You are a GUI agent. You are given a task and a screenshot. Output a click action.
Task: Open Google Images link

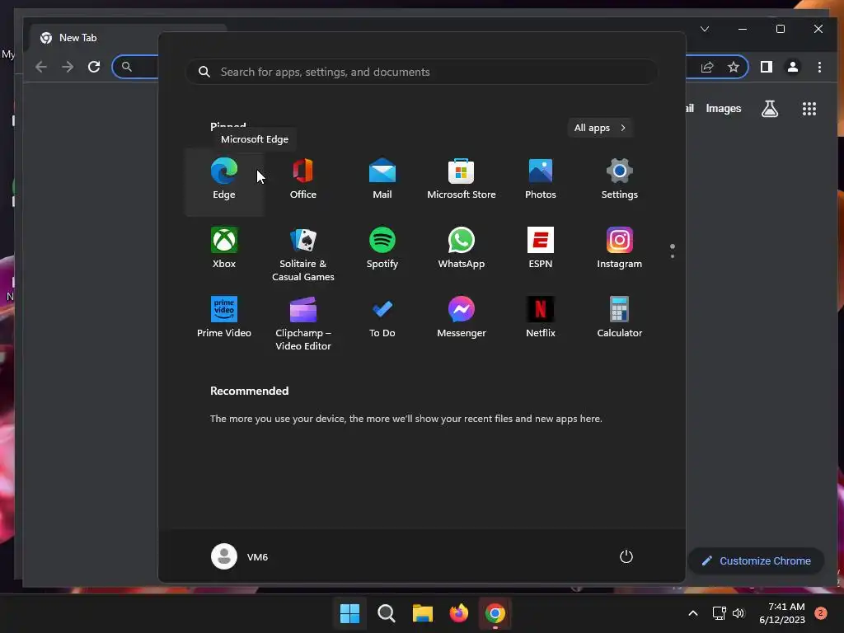click(x=724, y=109)
